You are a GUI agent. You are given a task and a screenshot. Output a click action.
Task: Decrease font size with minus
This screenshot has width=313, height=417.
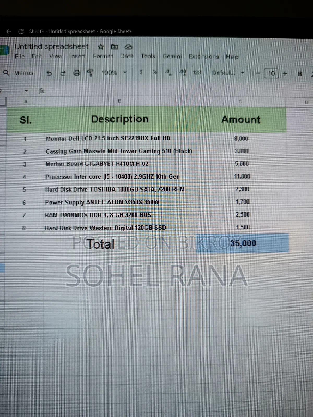258,73
